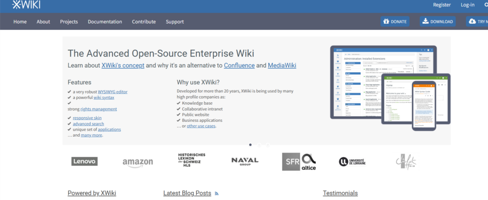Switch to the third carousel slide dot
488x200 pixels.
tap(267, 144)
